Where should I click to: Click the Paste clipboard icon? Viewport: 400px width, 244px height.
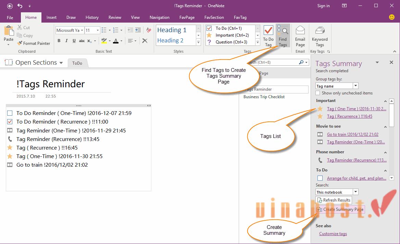click(9, 31)
